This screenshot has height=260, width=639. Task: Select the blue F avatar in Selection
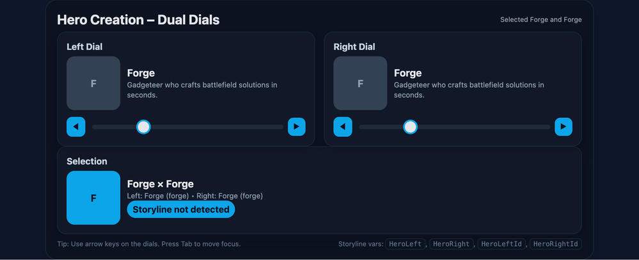coord(93,198)
